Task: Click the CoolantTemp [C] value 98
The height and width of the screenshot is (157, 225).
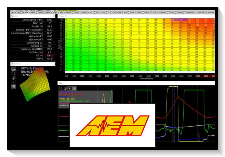Action: point(50,43)
